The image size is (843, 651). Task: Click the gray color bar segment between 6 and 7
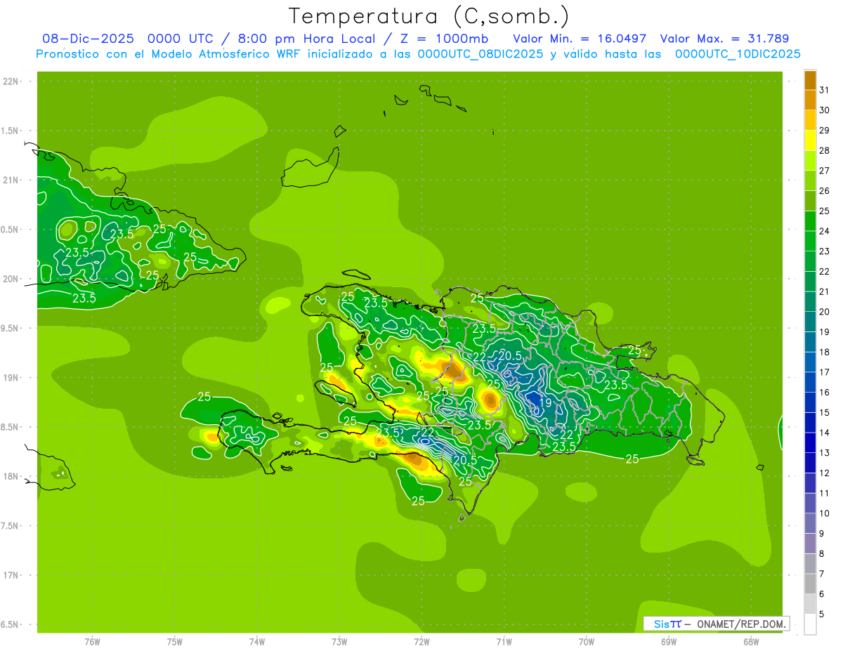point(810,584)
